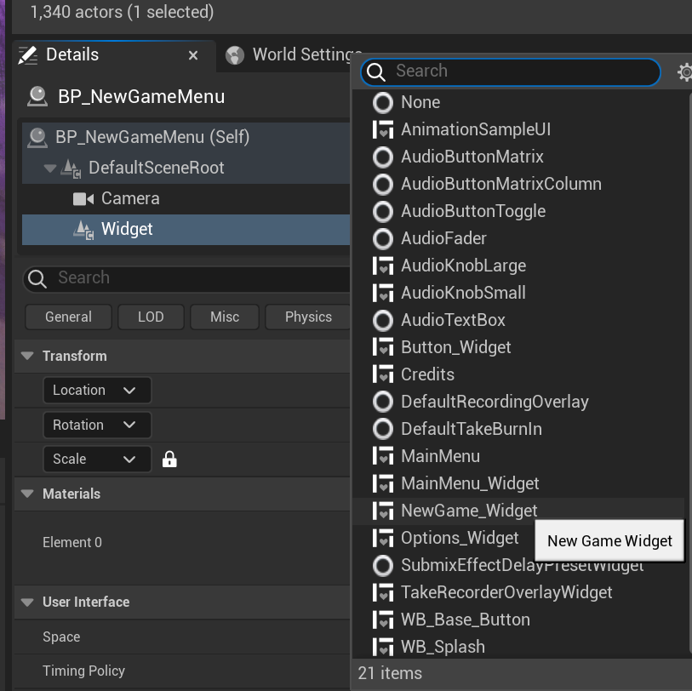Open the Location type dropdown
The height and width of the screenshot is (691, 692).
pyautogui.click(x=96, y=390)
